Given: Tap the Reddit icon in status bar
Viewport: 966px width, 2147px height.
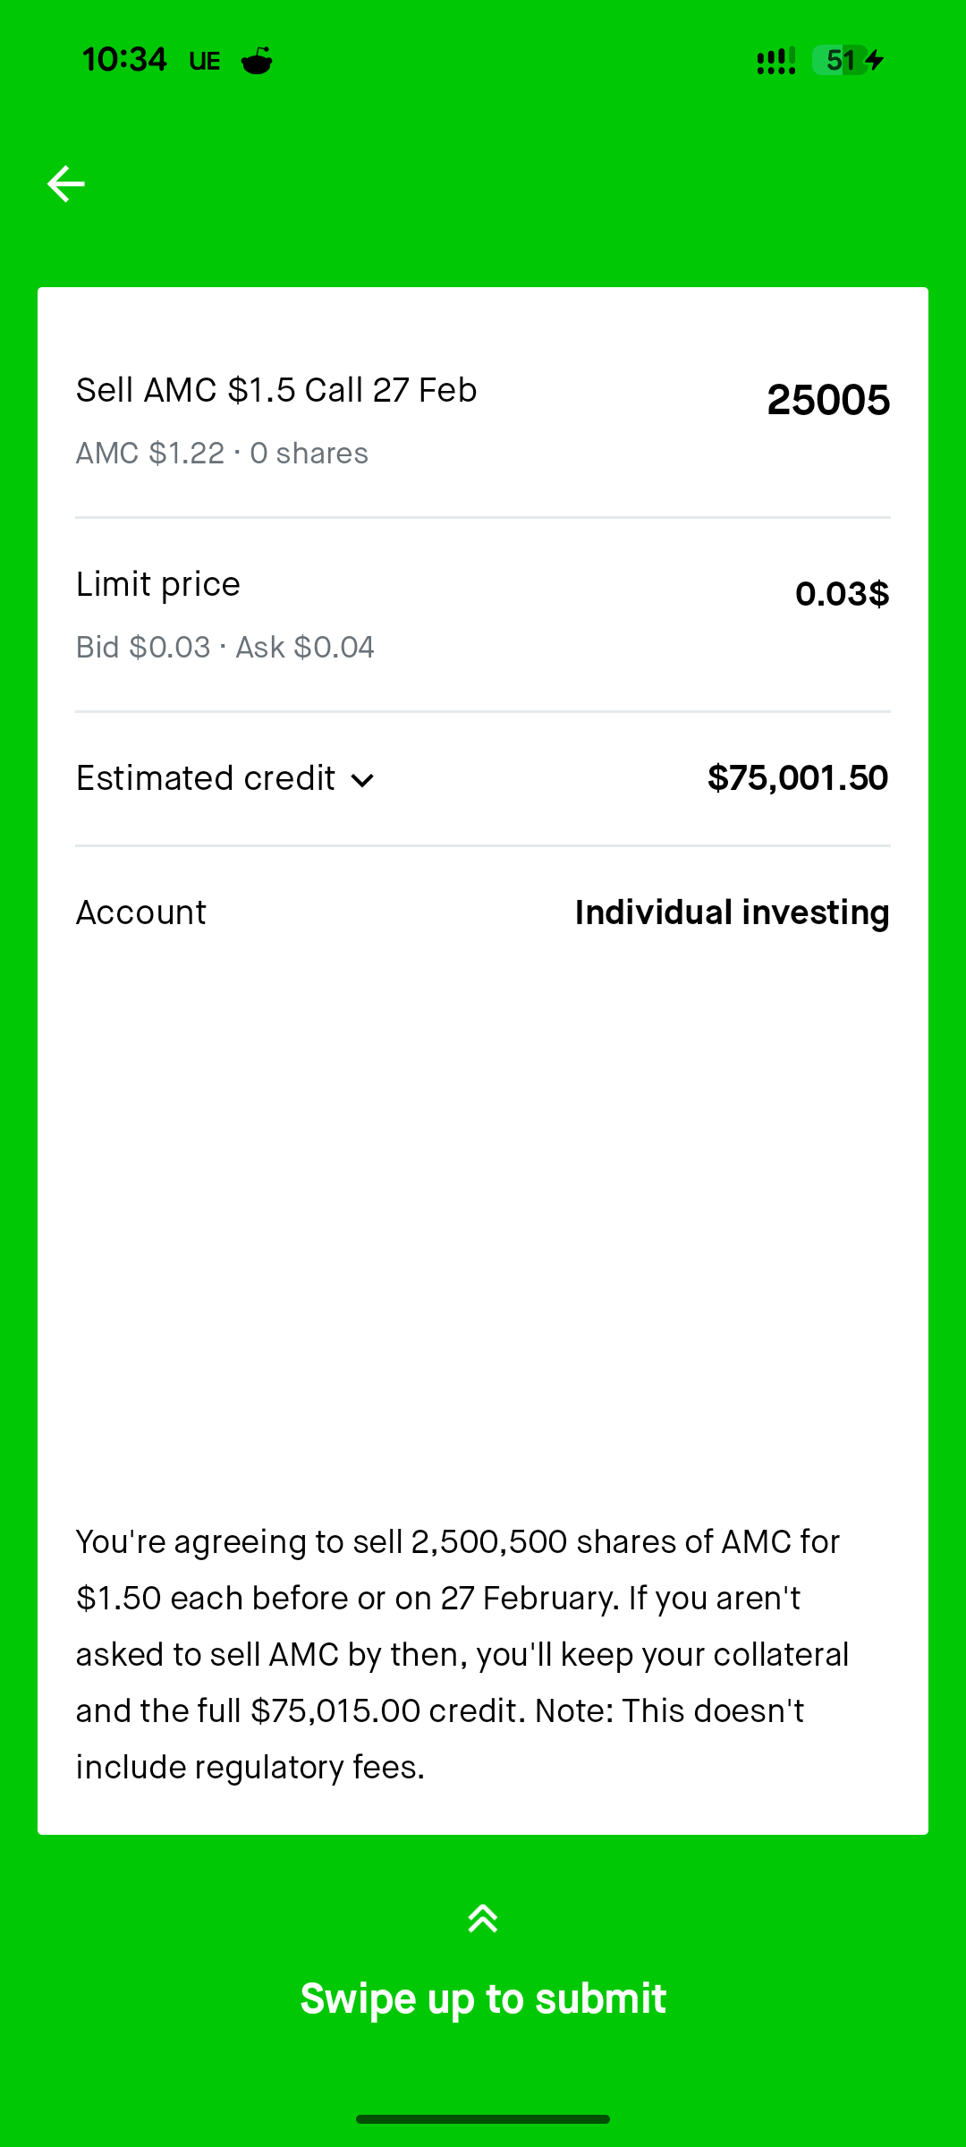Looking at the screenshot, I should 257,61.
